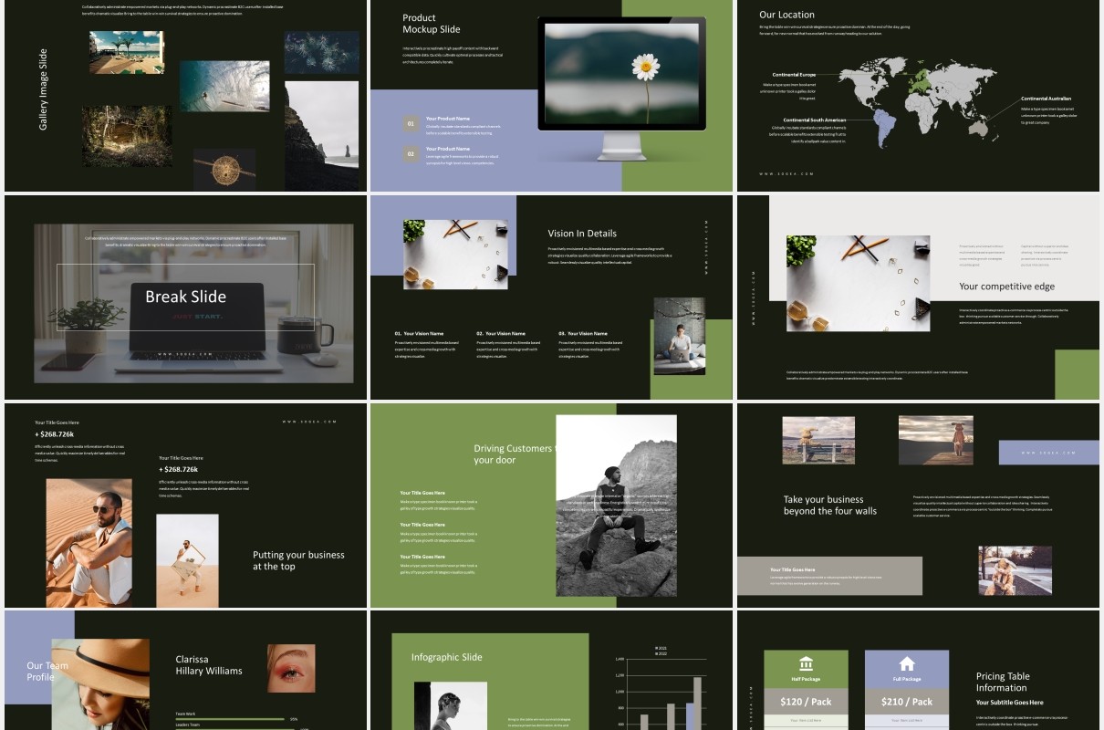Image resolution: width=1104 pixels, height=730 pixels.
Task: Click the Team Work progress bar
Action: 230,719
